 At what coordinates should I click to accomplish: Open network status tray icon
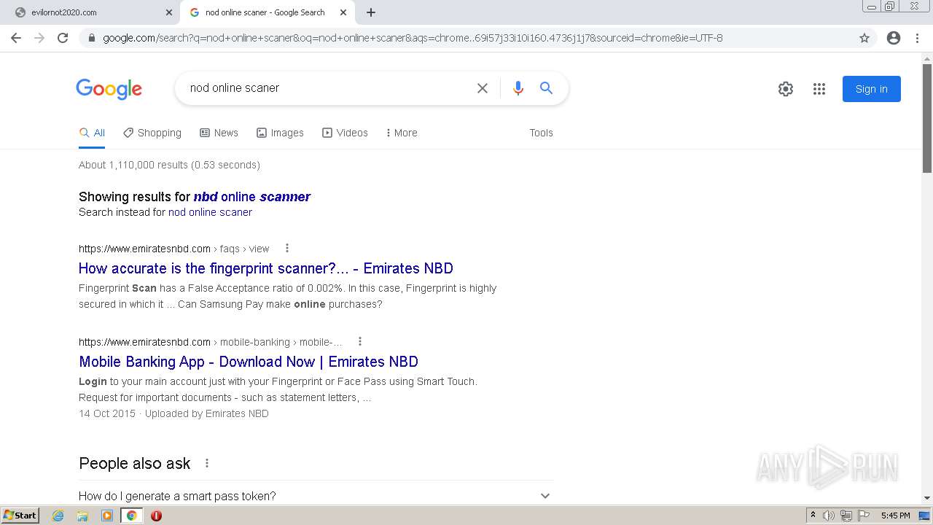click(846, 516)
